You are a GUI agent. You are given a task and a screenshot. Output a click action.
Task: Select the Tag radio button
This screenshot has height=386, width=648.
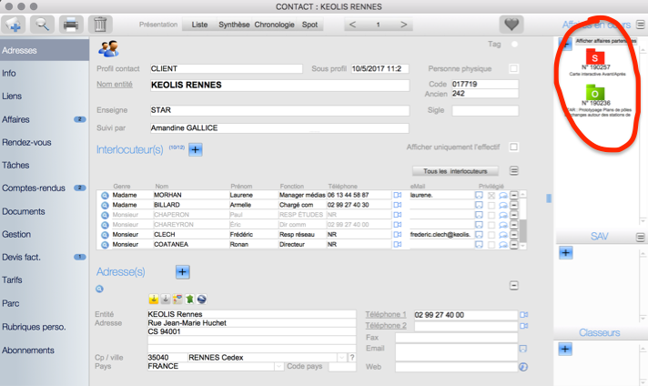[514, 44]
